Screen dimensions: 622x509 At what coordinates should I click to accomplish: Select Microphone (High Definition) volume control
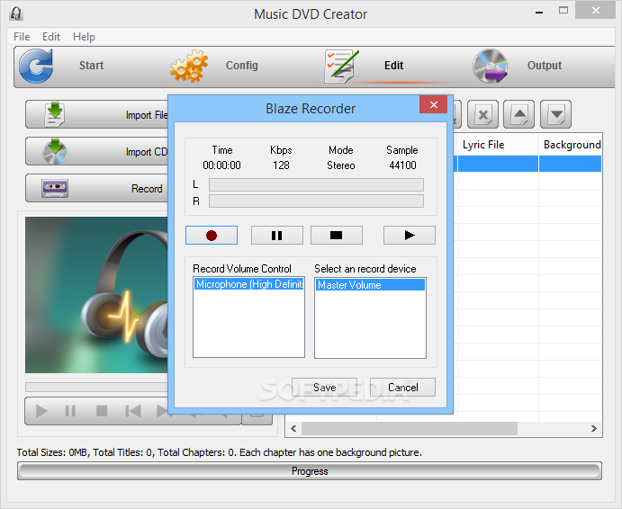pos(248,284)
